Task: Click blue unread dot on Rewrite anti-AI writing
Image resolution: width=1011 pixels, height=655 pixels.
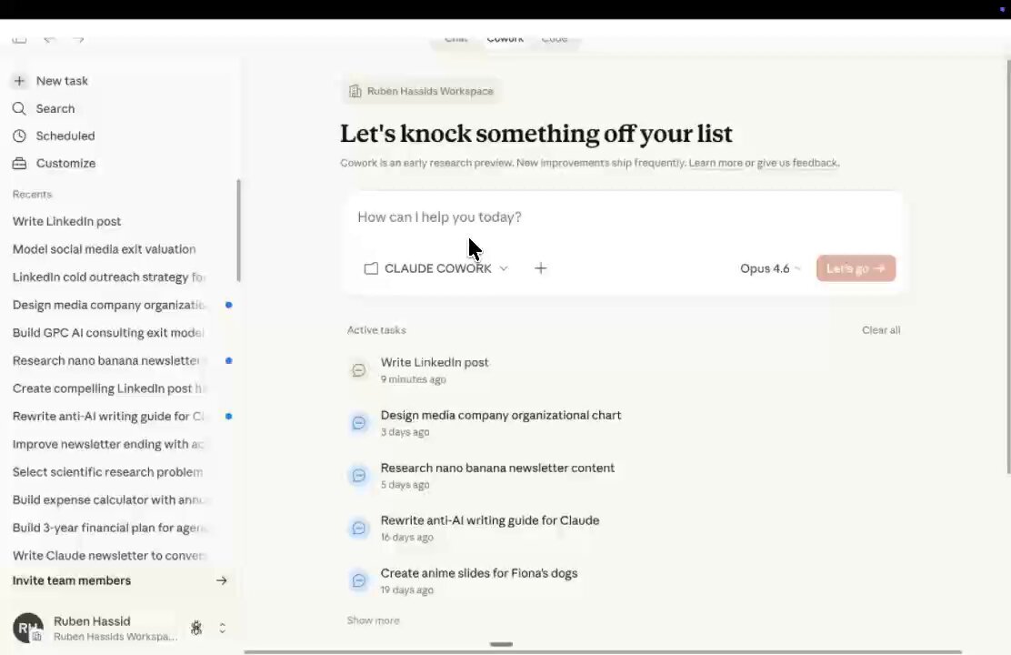Action: tap(228, 417)
